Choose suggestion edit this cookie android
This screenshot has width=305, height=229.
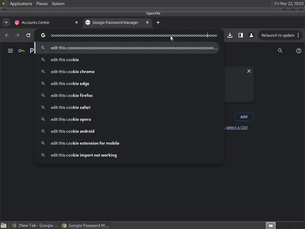(127, 131)
